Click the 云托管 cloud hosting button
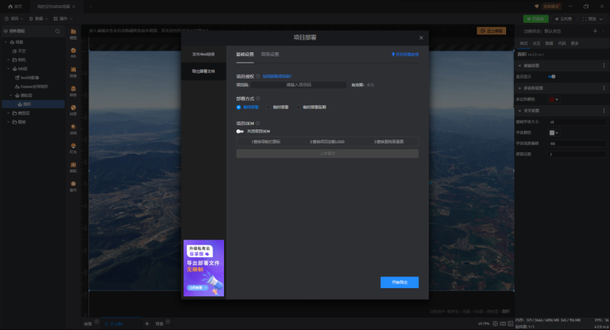610x330 pixels. [564, 18]
